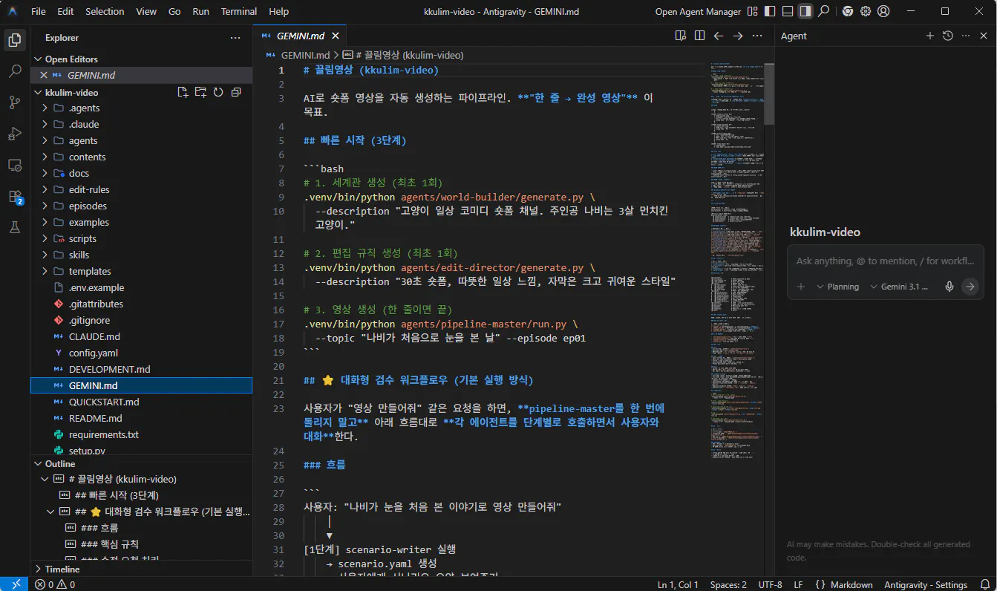Toggle the primary side bar
The image size is (997, 591).
pos(771,11)
